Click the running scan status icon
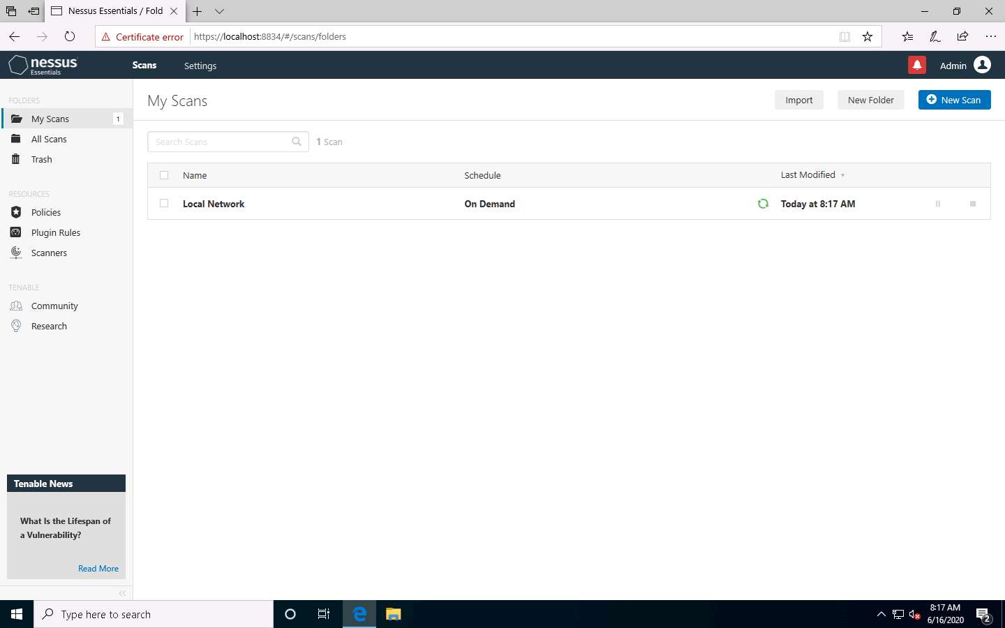 [x=763, y=204]
